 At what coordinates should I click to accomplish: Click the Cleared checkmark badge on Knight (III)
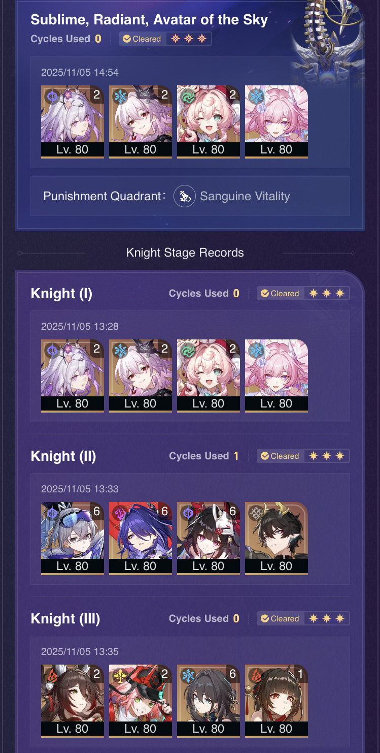280,618
